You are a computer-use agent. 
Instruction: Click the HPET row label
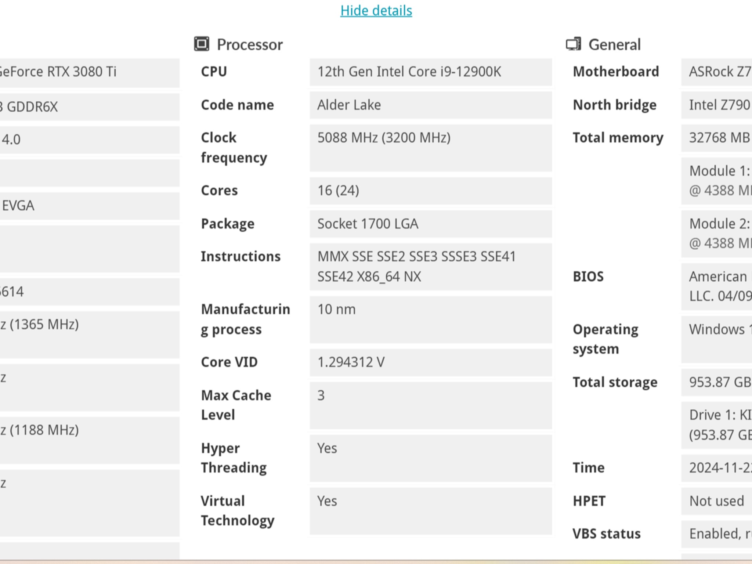589,501
